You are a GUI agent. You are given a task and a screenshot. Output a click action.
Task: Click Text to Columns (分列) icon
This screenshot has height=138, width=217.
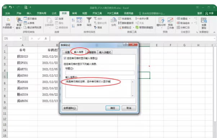pyautogui.click(x=113, y=22)
